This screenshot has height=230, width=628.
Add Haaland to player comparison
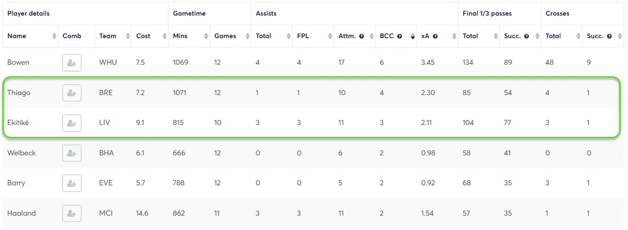tap(72, 213)
